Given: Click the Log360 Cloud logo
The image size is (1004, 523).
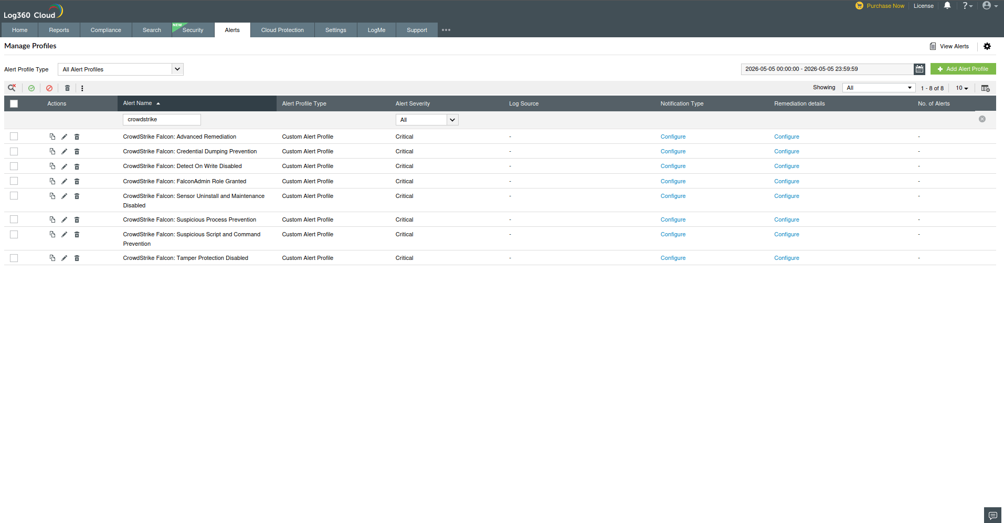Looking at the screenshot, I should (33, 11).
